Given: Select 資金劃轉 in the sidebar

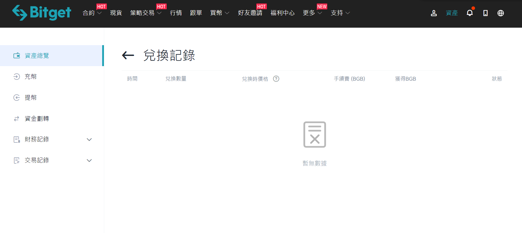Looking at the screenshot, I should [52, 119].
